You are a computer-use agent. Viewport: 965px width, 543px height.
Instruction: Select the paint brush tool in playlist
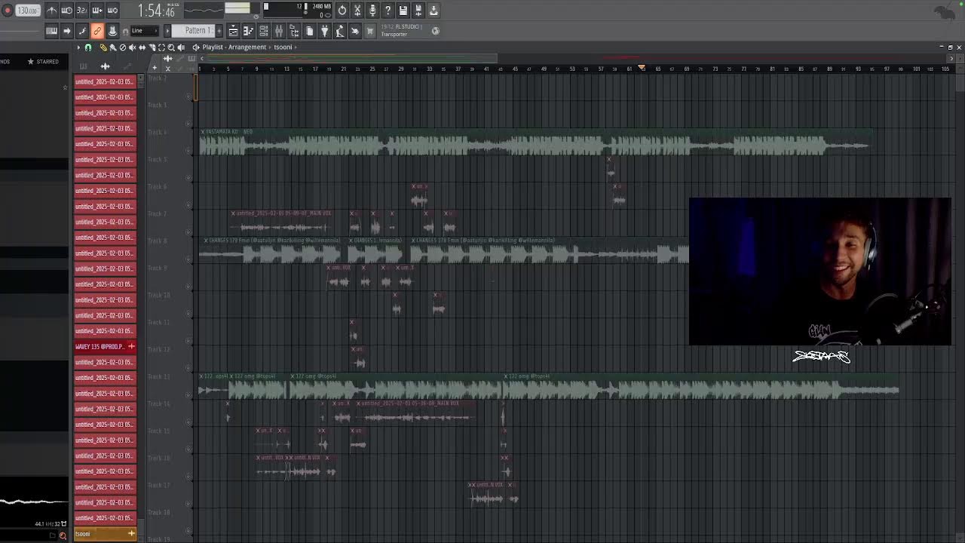tap(113, 48)
